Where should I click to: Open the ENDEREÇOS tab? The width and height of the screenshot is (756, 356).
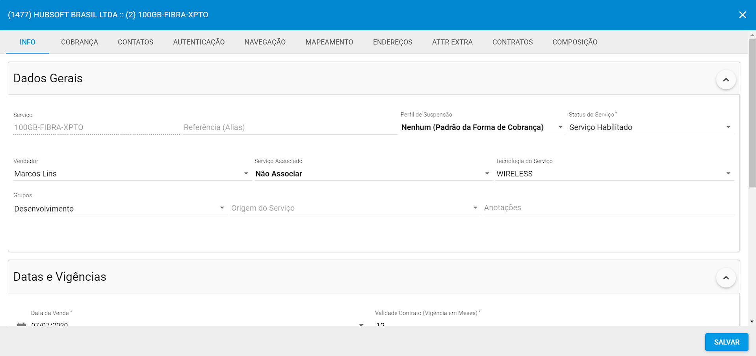[393, 42]
